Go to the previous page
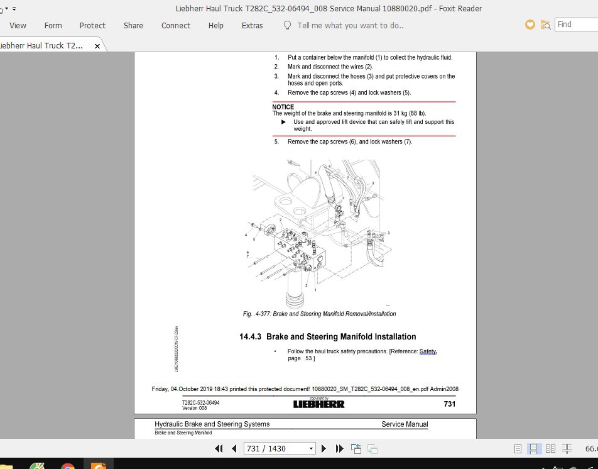The height and width of the screenshot is (469, 598). pyautogui.click(x=234, y=448)
